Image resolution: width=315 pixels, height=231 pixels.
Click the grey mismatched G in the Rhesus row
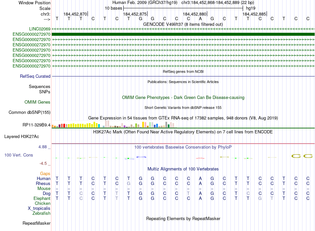(129, 183)
